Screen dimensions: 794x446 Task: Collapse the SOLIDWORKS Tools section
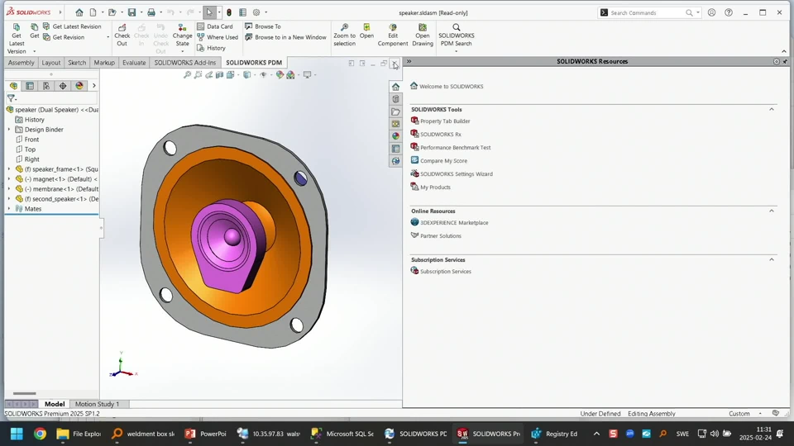(x=772, y=109)
